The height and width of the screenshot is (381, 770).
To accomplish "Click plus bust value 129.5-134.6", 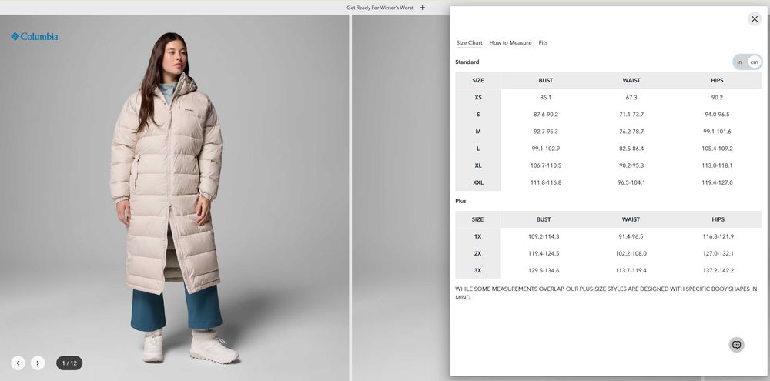I will tap(544, 270).
